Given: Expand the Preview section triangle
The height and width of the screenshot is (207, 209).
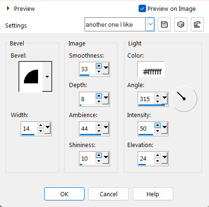Looking at the screenshot, I should point(8,8).
